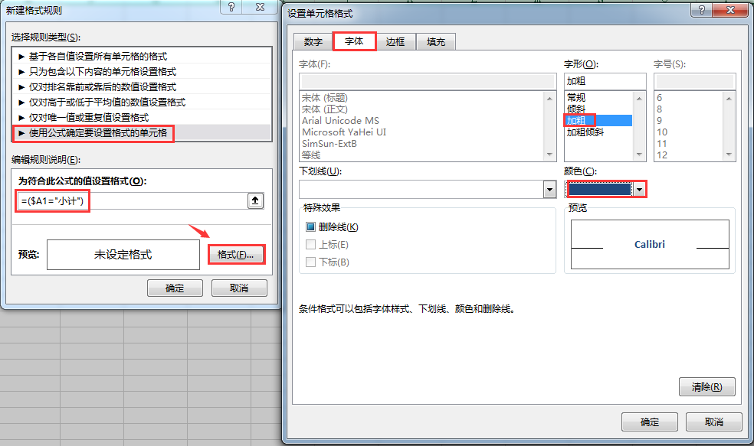Click the 字体 name input field
The width and height of the screenshot is (754, 446).
[x=428, y=81]
